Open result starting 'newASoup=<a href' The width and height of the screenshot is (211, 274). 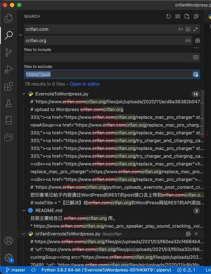(x=116, y=125)
